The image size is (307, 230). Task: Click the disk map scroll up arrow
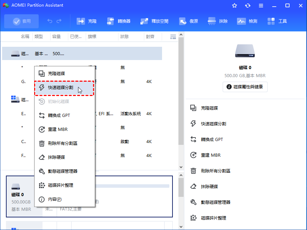(x=181, y=175)
